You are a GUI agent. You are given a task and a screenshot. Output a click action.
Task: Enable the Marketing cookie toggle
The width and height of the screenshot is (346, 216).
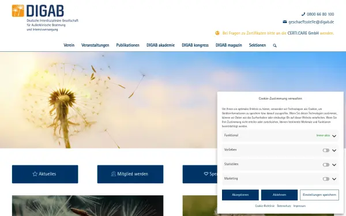coord(326,179)
